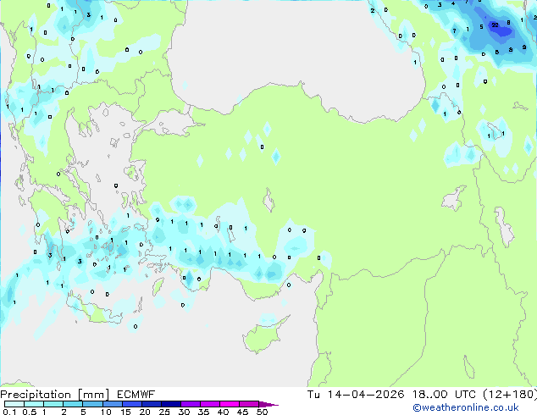
Task: Click the legend label '50'
Action: (262, 412)
